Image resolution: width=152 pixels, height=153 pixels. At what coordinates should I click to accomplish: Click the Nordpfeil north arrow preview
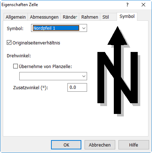(x=118, y=71)
